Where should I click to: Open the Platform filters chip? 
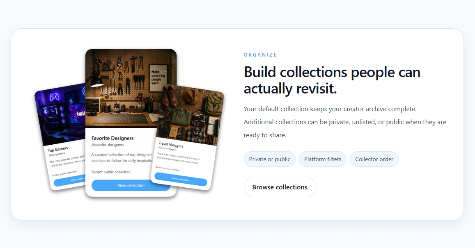pyautogui.click(x=322, y=159)
